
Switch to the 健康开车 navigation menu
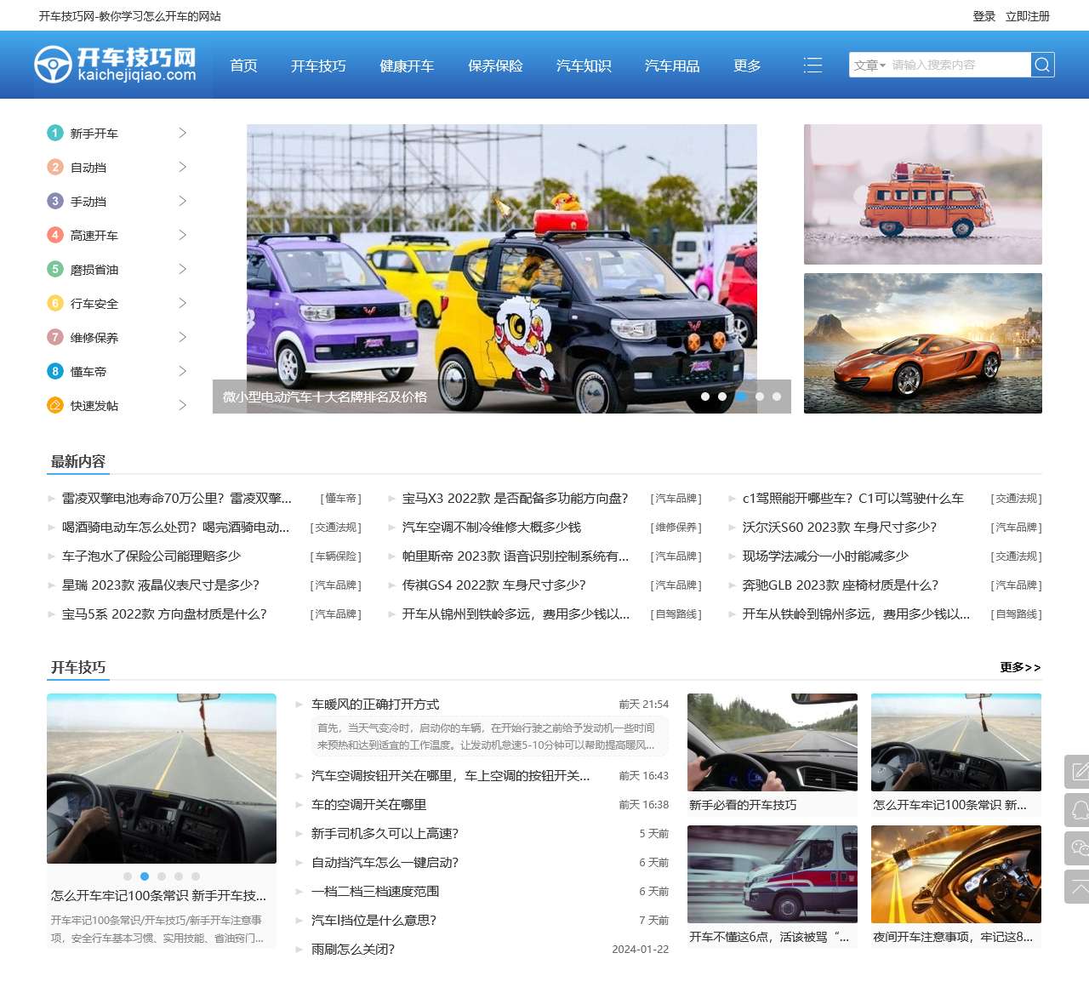click(x=406, y=66)
